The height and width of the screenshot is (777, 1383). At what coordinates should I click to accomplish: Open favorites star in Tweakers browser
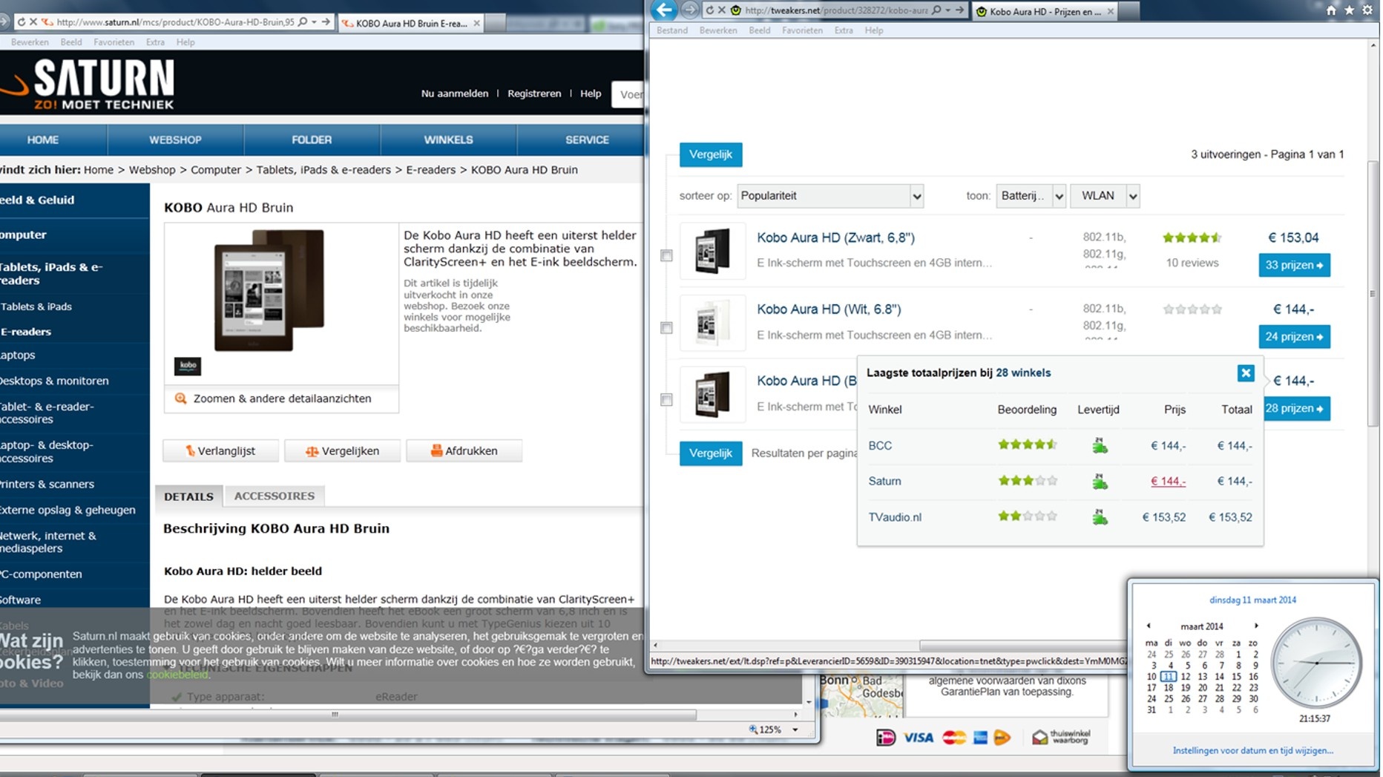[x=1349, y=10]
